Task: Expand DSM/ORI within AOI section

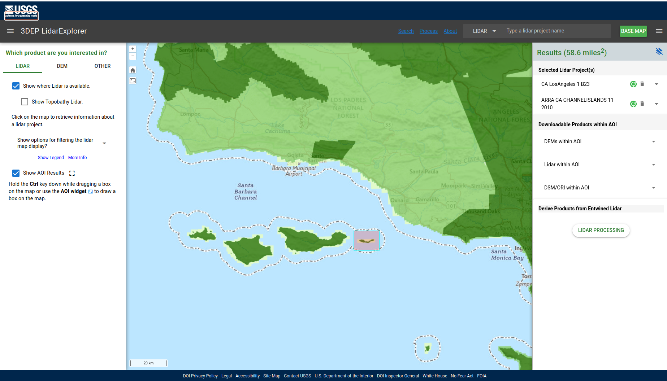Action: tap(599, 188)
